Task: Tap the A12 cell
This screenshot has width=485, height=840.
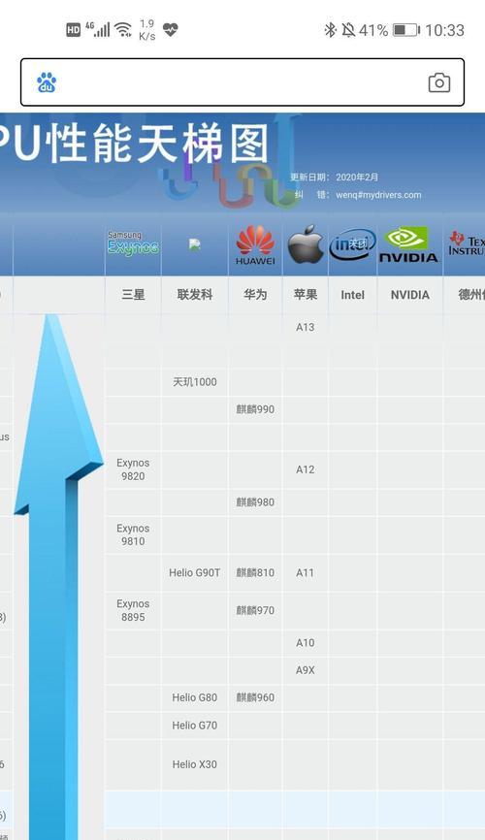Action: [x=306, y=469]
